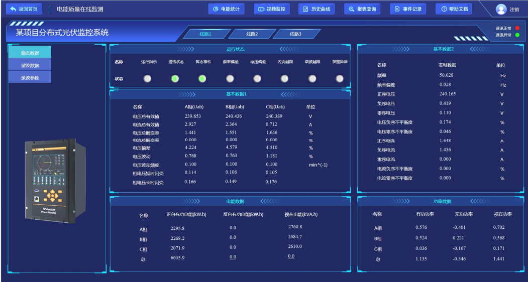Viewport: 528px width, 282px height.
Task: Click the min^(-1) unit label
Action: coord(318,165)
